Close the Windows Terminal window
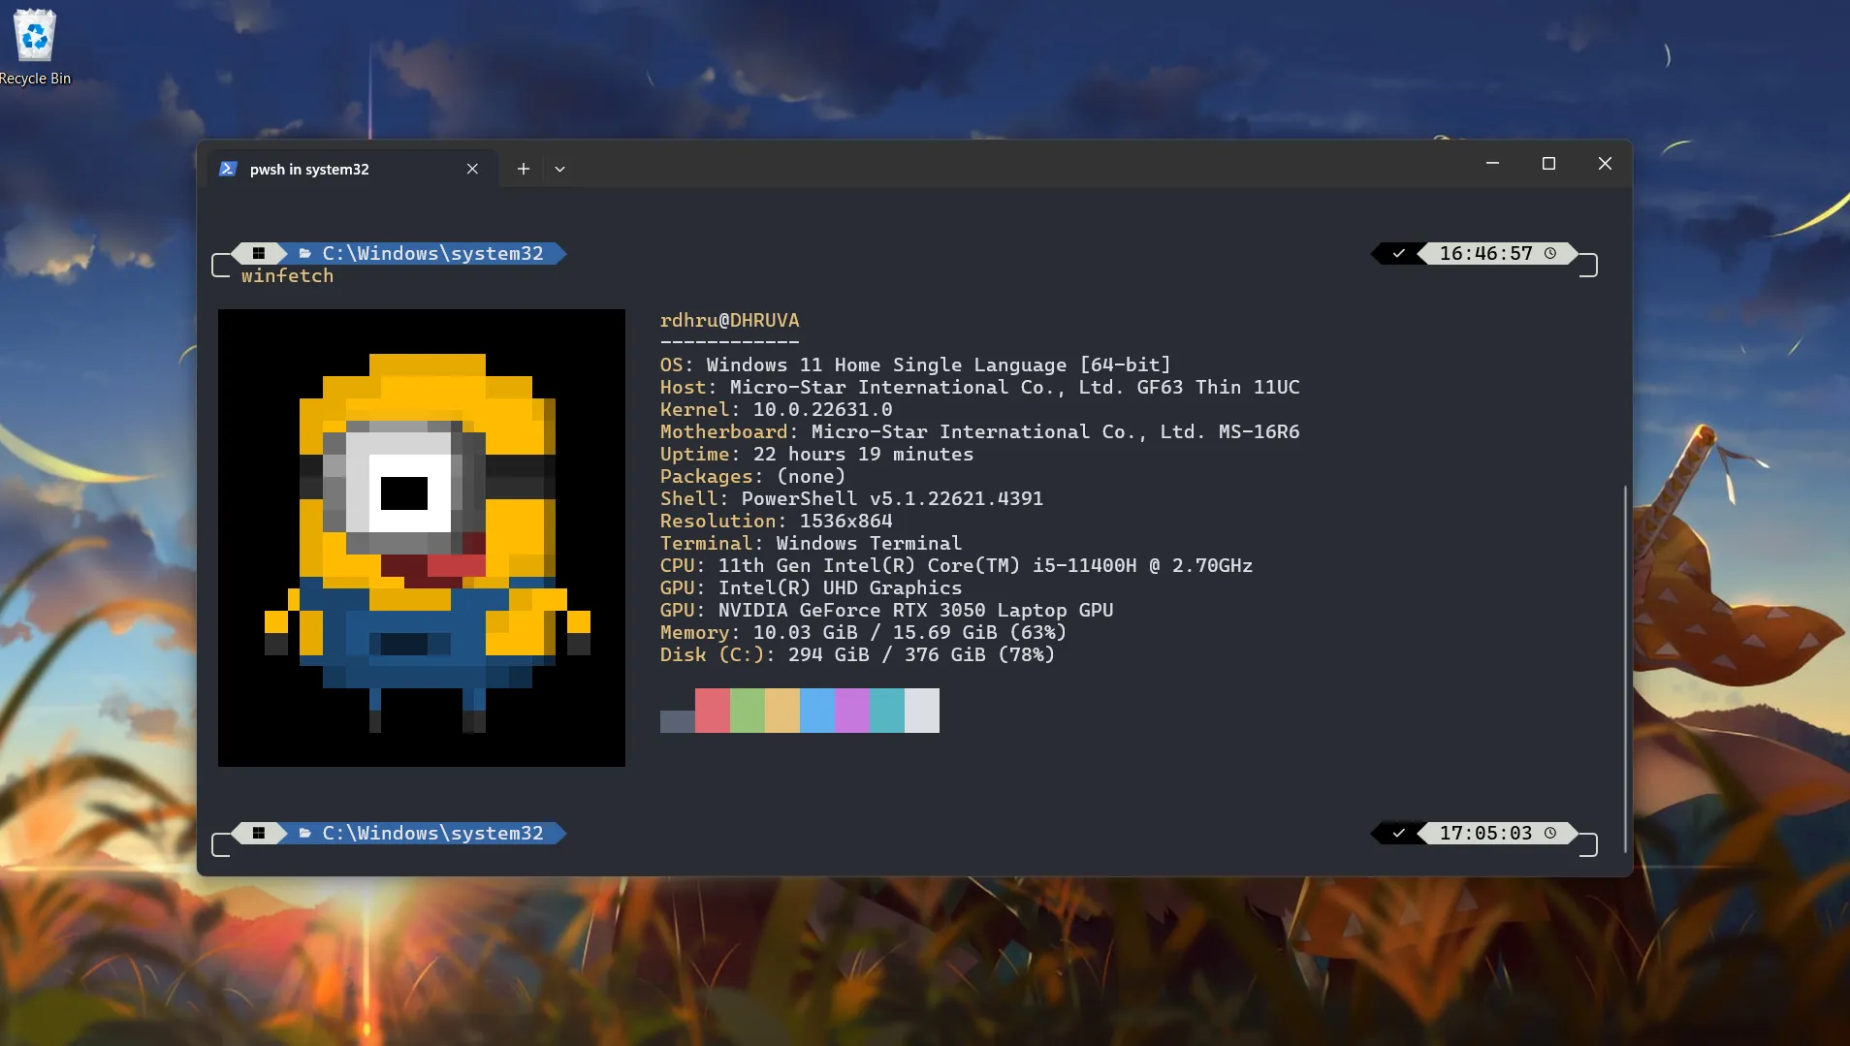Viewport: 1850px width, 1046px height. pos(1605,164)
